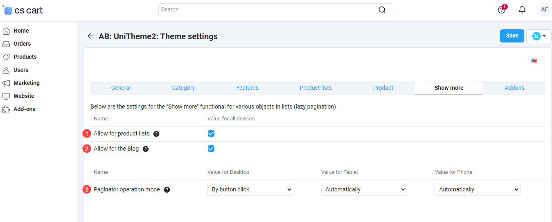Image resolution: width=552 pixels, height=222 pixels.
Task: Click into the top Search field
Action: [266, 10]
